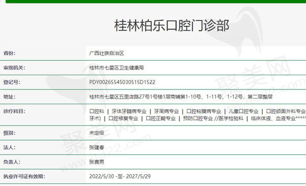The width and height of the screenshot is (306, 186).
Task: Select the 儿童口腔专业 entry
Action: coord(243,111)
